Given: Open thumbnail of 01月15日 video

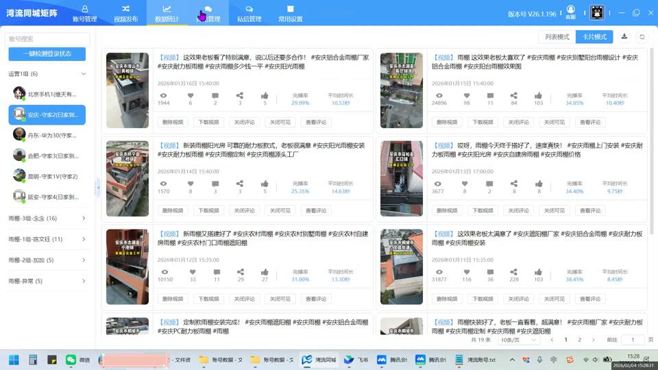Looking at the screenshot, I should click(x=402, y=90).
